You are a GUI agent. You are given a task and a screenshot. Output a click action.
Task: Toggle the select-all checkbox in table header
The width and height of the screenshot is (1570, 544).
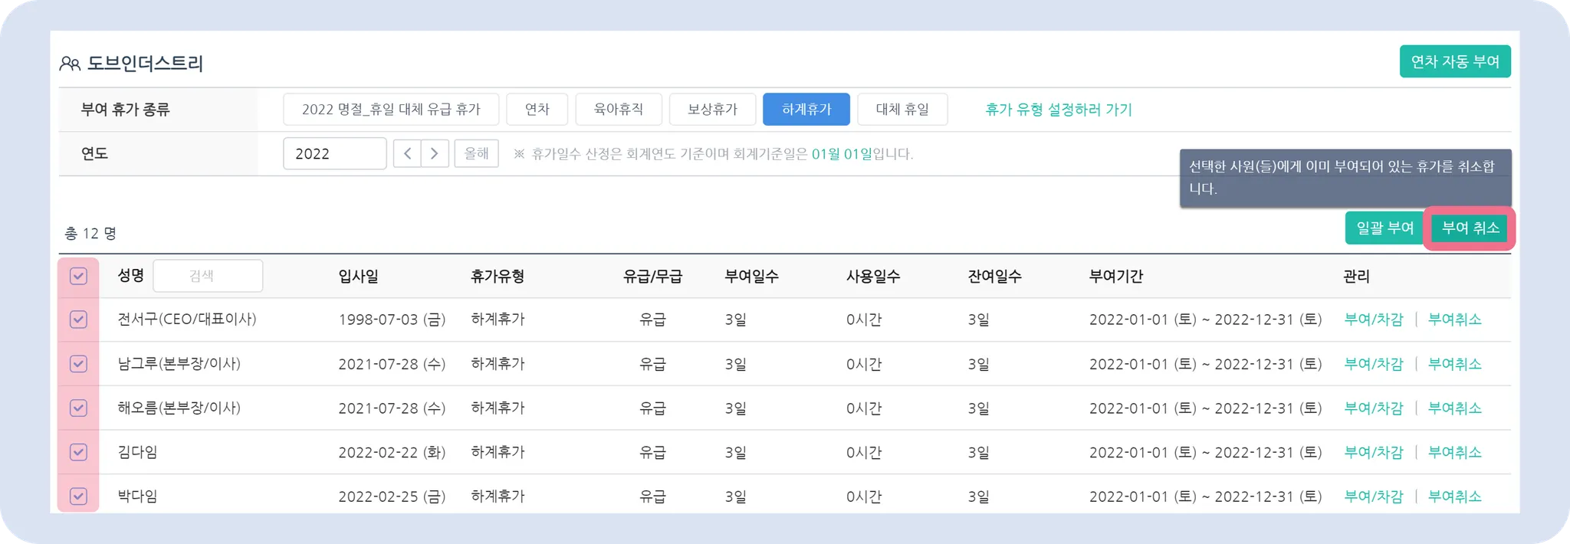[x=78, y=276]
